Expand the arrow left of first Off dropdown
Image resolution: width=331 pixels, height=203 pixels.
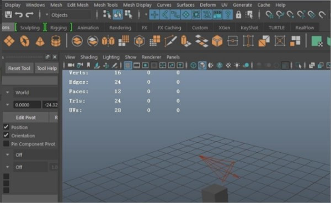7,154
